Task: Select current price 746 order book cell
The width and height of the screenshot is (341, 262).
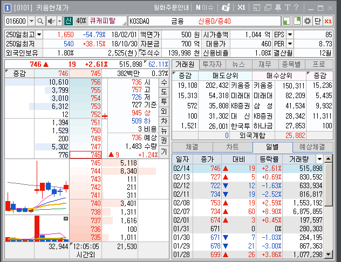Action: tap(85, 155)
